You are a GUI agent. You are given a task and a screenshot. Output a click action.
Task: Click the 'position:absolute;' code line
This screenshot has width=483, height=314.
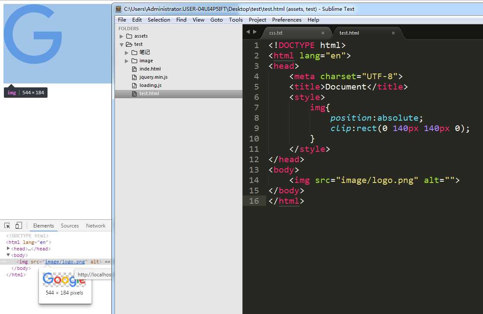[x=376, y=118]
